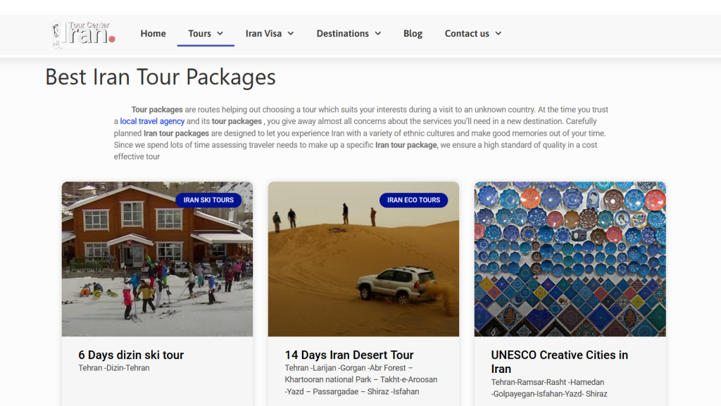Click the Tour Center Iran logo
The image size is (721, 406).
[84, 34]
